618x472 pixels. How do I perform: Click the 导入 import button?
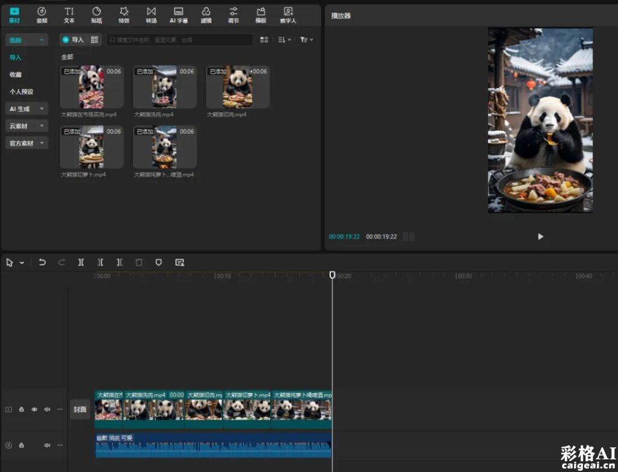click(73, 40)
